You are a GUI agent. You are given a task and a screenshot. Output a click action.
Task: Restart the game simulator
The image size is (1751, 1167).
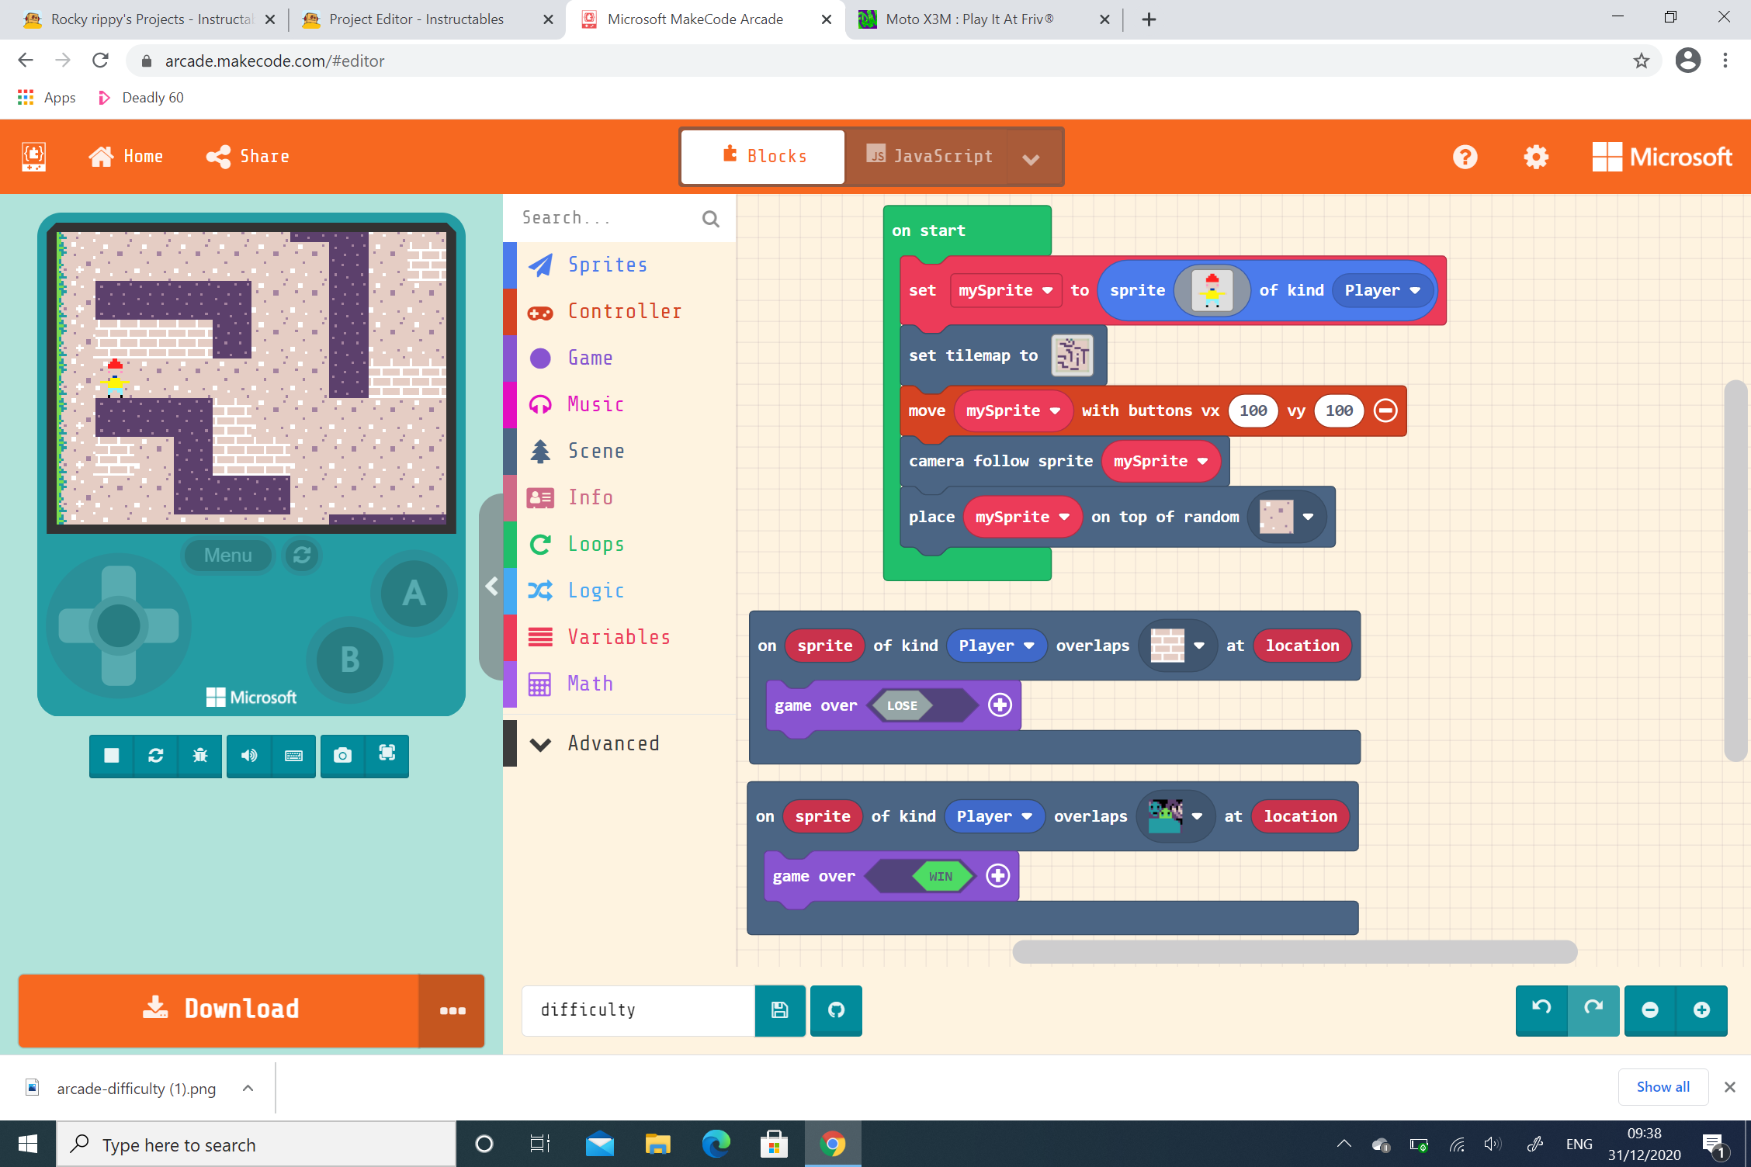click(x=155, y=756)
